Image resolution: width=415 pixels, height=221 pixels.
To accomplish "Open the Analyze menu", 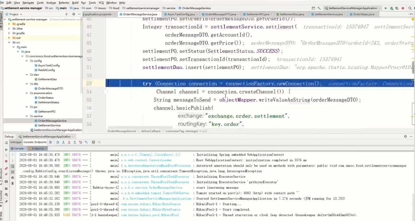I will click(x=51, y=3).
